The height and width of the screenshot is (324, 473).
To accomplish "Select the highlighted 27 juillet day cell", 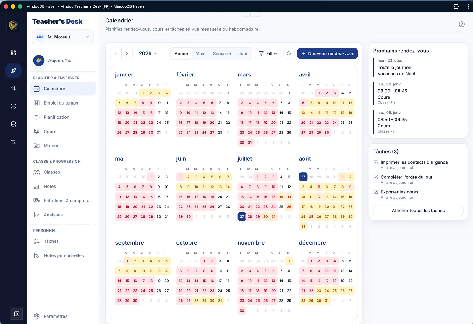I will tap(242, 216).
